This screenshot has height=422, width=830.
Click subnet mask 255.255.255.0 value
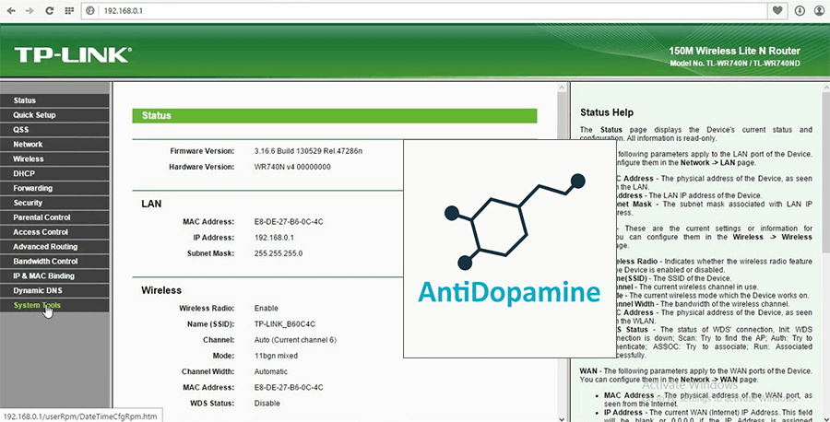click(279, 253)
